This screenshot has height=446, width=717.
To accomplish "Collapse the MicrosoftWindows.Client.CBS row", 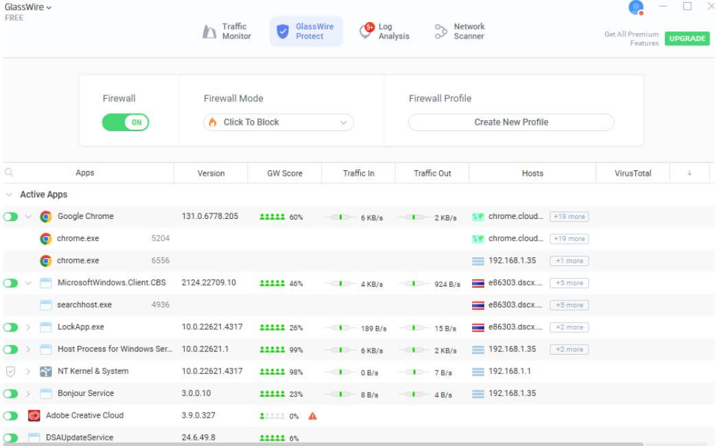I will tap(28, 283).
